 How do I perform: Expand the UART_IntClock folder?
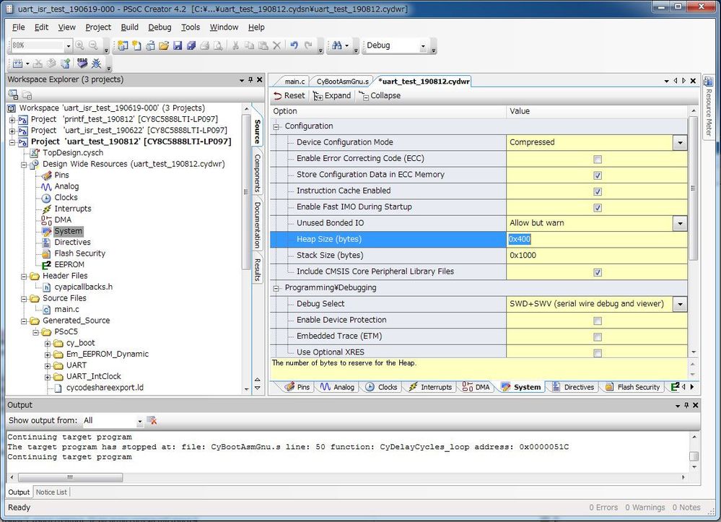(48, 376)
